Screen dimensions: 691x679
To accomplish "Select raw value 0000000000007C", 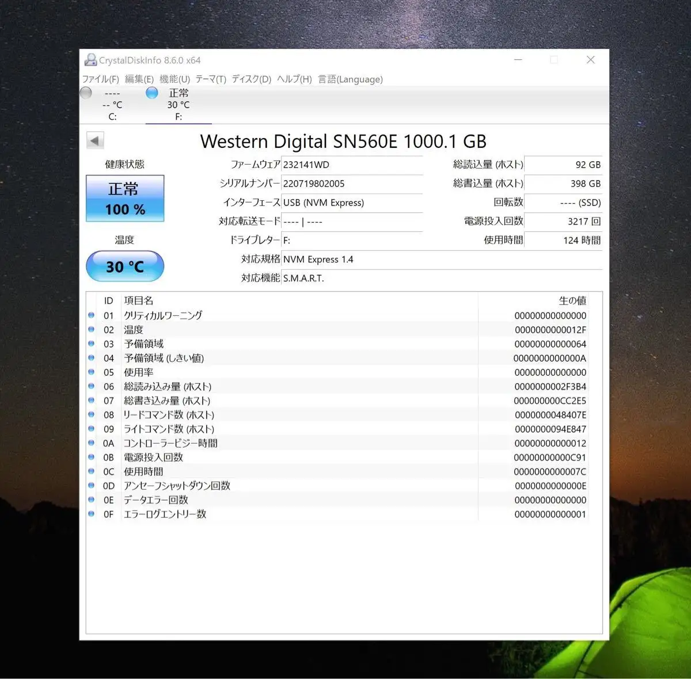I will 550,472.
